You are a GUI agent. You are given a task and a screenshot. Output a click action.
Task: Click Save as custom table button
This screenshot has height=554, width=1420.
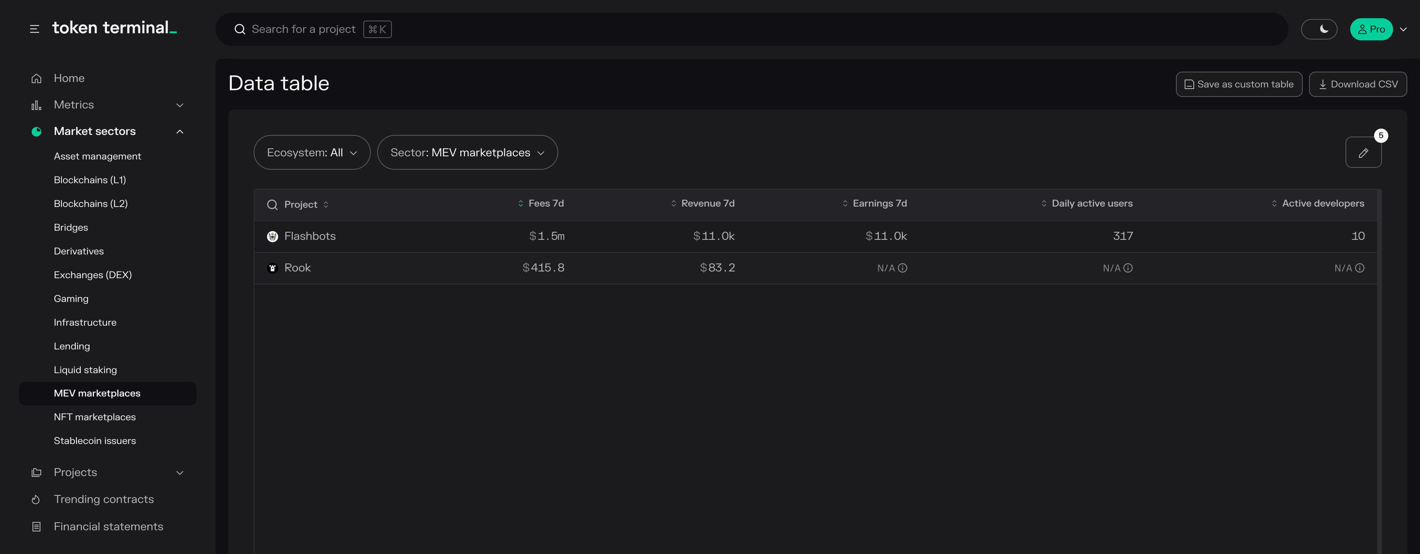pos(1239,84)
